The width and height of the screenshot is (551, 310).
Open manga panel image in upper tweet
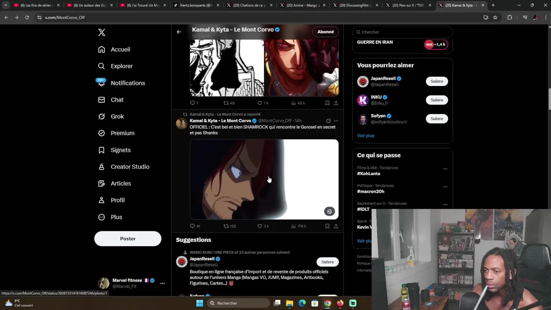(x=227, y=68)
